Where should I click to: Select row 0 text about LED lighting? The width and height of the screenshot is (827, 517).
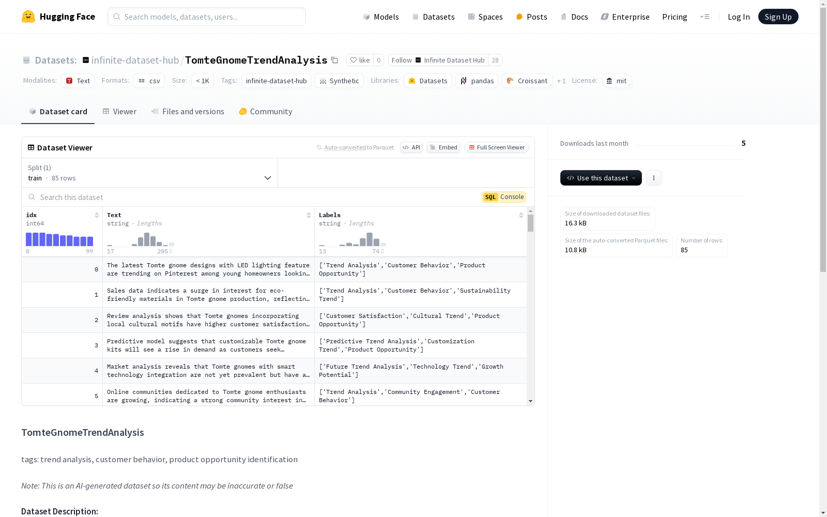pos(208,269)
